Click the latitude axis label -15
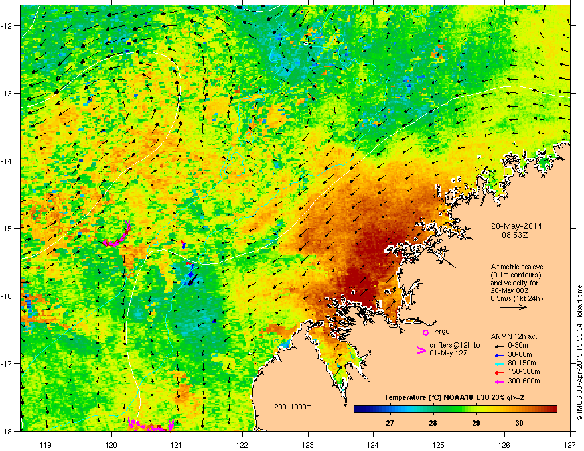This screenshot has width=584, height=451. [x=7, y=228]
